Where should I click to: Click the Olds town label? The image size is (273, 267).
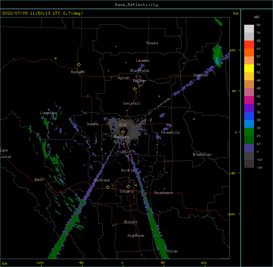click(123, 125)
